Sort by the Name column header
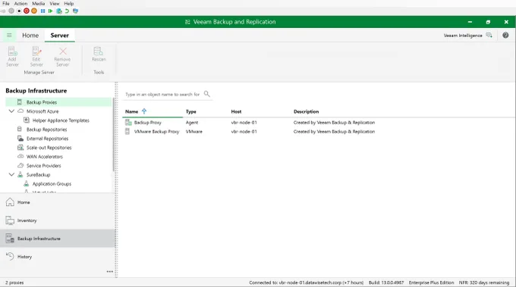The height and width of the screenshot is (287, 516). [131, 111]
